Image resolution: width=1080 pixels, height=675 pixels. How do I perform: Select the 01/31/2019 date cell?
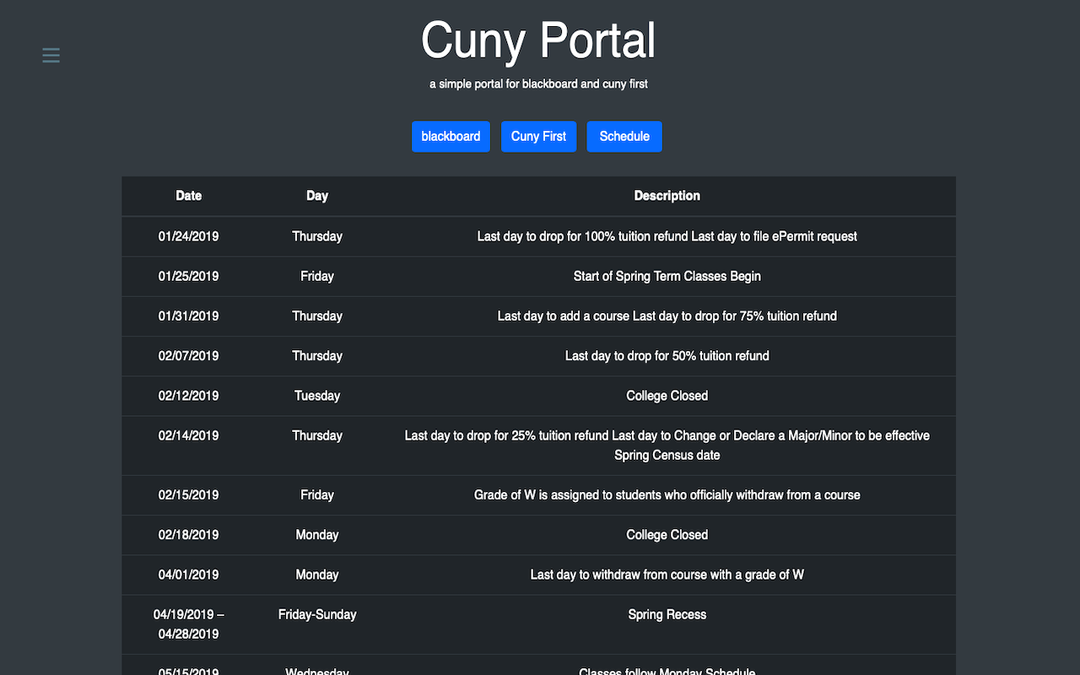(189, 316)
